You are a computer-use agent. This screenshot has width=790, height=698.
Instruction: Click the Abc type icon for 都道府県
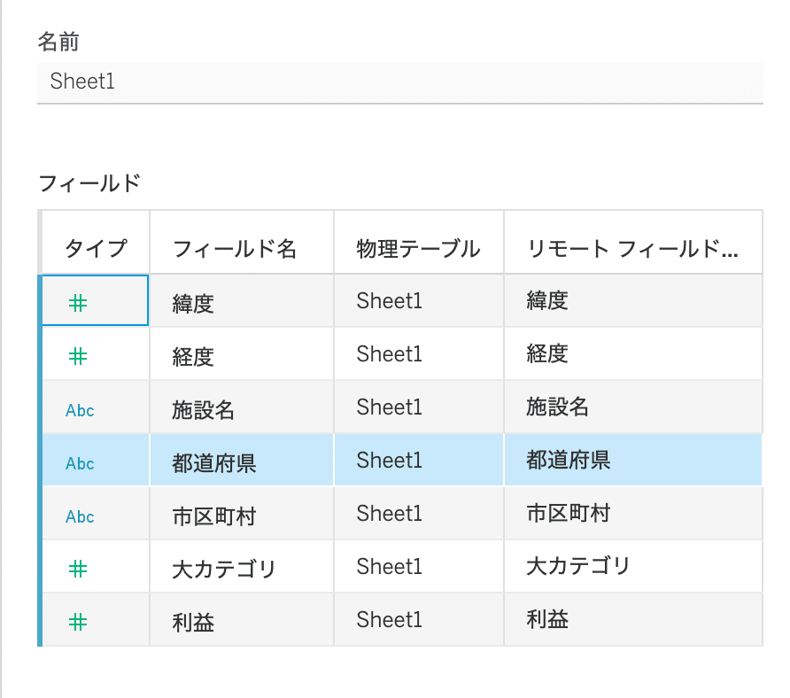coord(80,463)
